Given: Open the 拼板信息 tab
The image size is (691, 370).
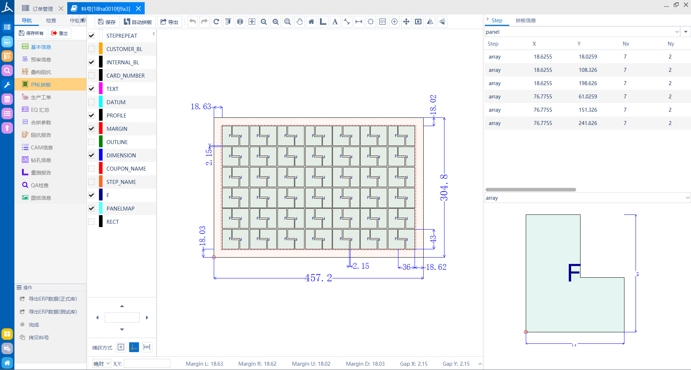Looking at the screenshot, I should point(525,20).
